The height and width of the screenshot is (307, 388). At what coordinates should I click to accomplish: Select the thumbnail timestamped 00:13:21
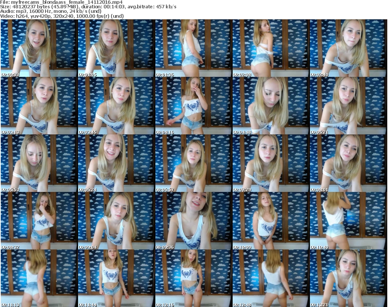tap(348, 278)
